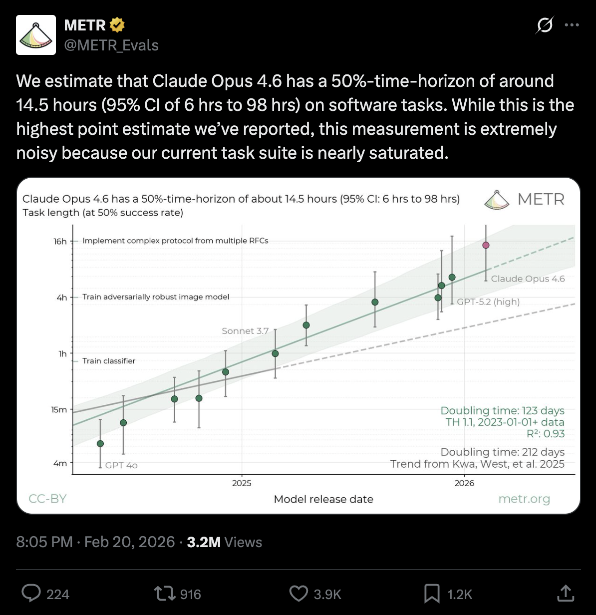View the 3.2M Views analytics
596x615 pixels.
224,542
